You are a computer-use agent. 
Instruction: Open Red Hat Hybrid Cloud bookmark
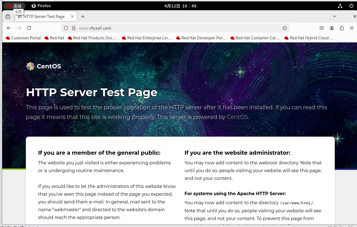coord(309,38)
